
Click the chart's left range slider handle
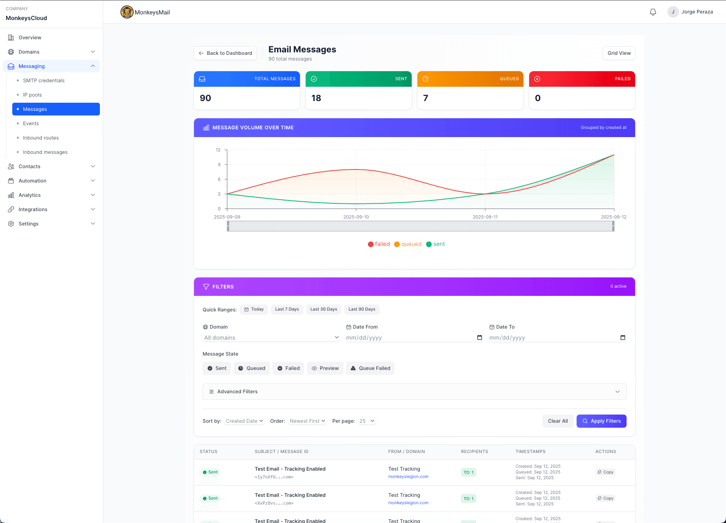coord(228,226)
